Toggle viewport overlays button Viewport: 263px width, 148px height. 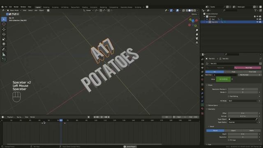pos(178,10)
